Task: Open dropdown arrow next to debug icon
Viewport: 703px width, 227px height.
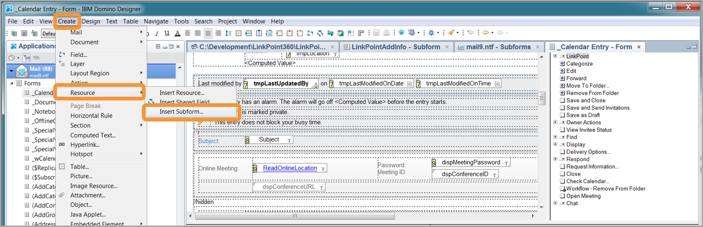Action: pos(438,33)
